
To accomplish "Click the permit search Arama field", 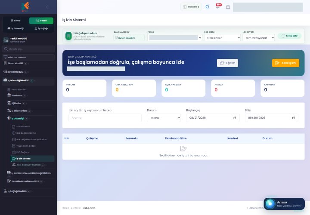I will click(105, 118).
